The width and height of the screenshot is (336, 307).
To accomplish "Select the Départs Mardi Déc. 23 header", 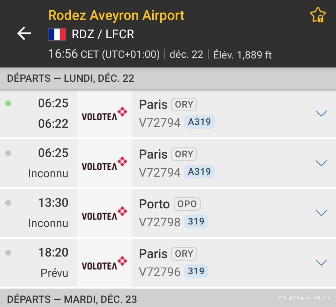I will (72, 299).
